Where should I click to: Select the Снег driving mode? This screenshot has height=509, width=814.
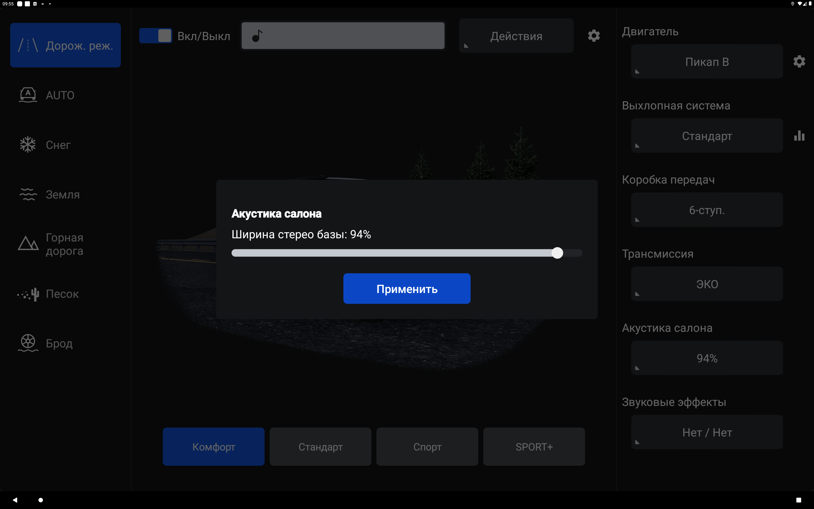[x=65, y=145]
